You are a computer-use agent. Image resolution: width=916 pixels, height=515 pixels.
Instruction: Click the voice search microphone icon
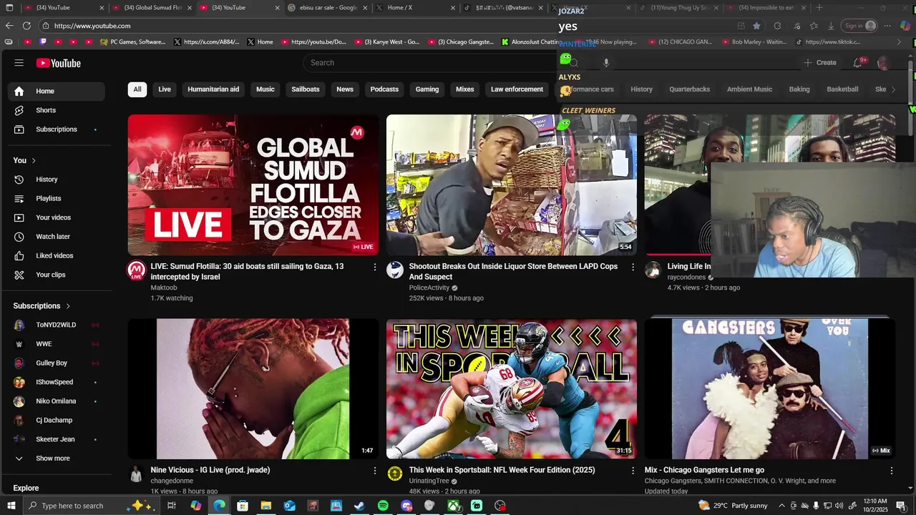(605, 63)
